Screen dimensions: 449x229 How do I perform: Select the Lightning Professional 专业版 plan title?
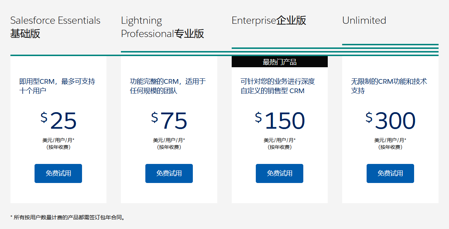[163, 27]
